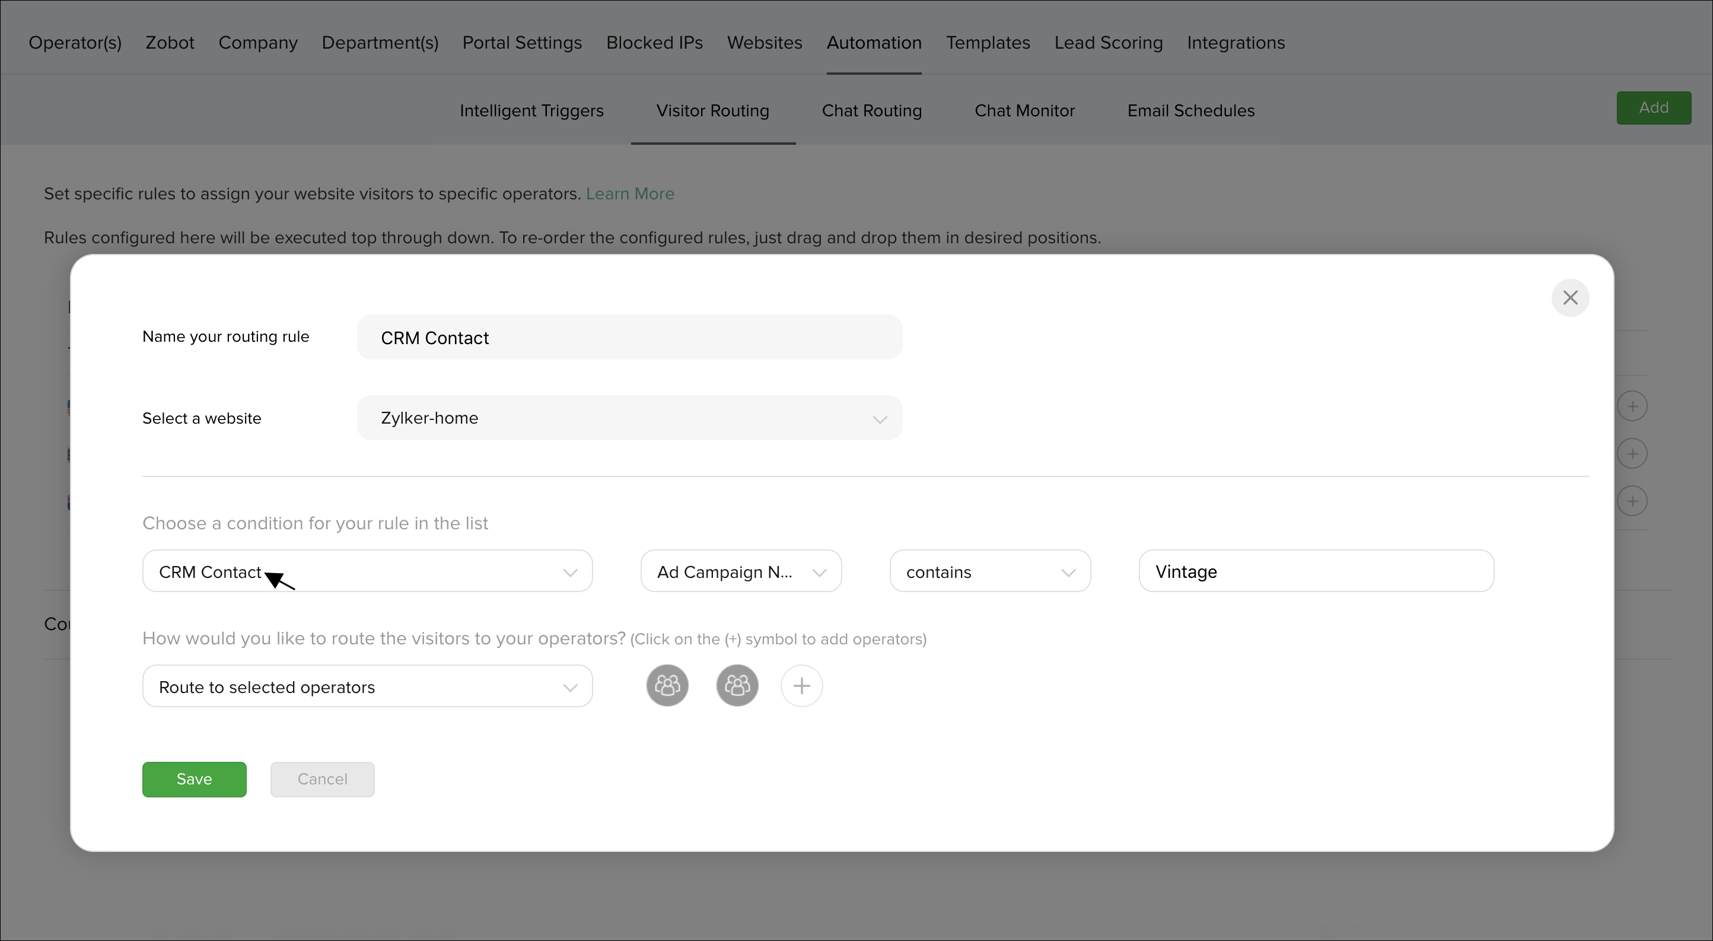Screen dimensions: 1713x941
Task: Switch to Chat Routing sub-tab
Action: 872,110
